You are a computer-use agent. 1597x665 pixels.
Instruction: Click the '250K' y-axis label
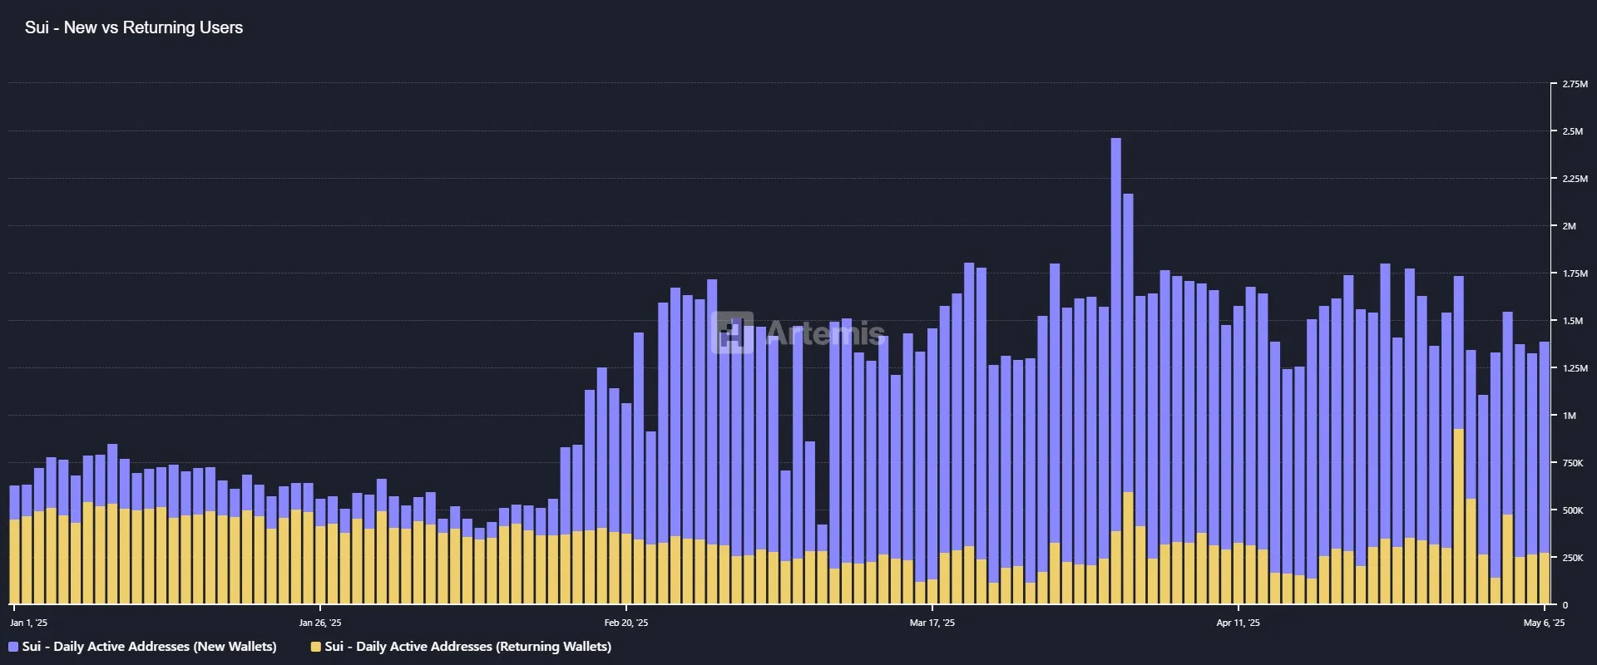tap(1573, 558)
